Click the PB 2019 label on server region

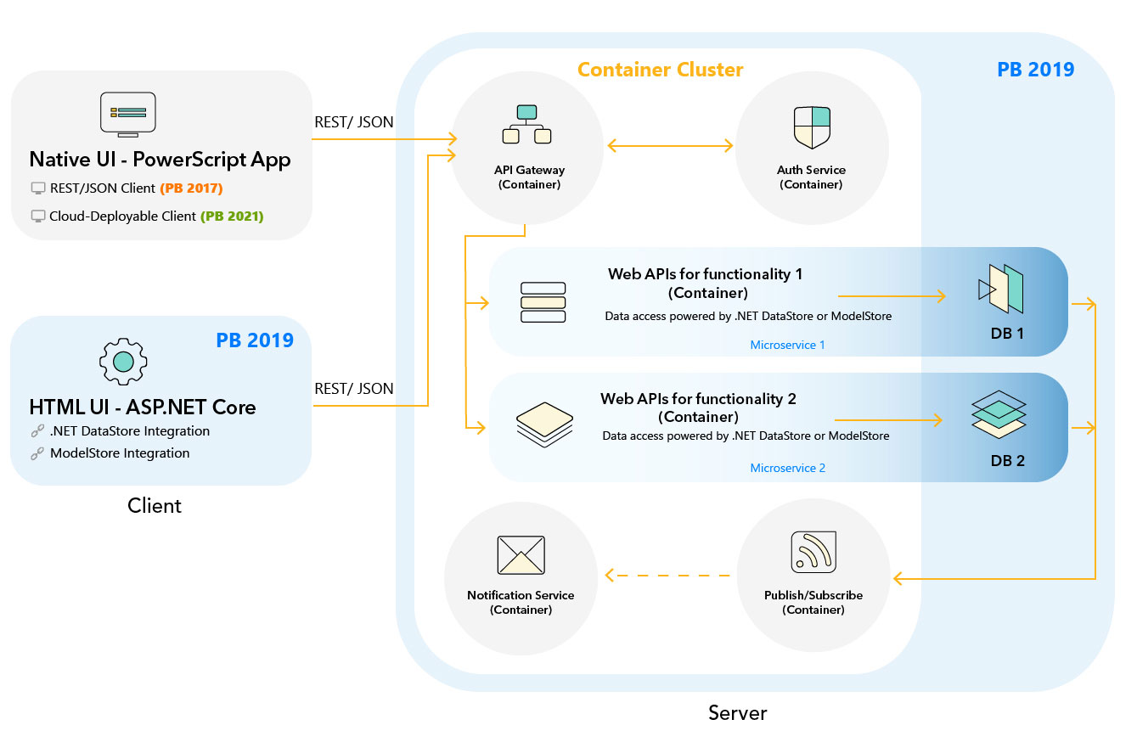1038,69
